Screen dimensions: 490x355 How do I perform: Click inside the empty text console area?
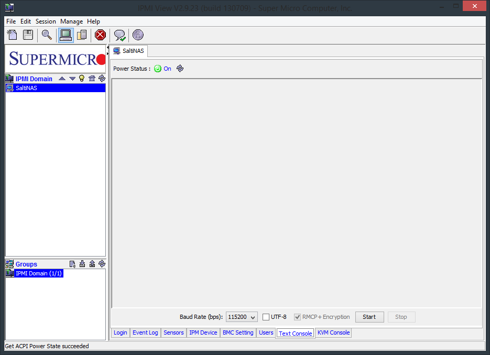tap(297, 193)
